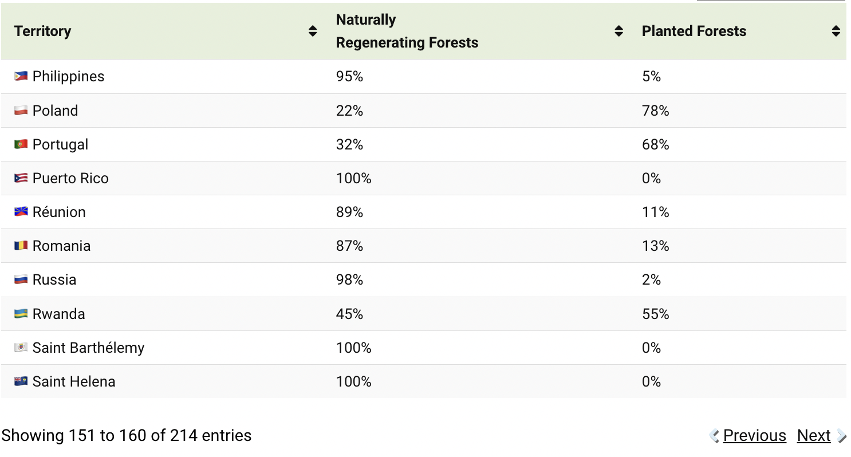Select the Poland territory name cell

(56, 111)
